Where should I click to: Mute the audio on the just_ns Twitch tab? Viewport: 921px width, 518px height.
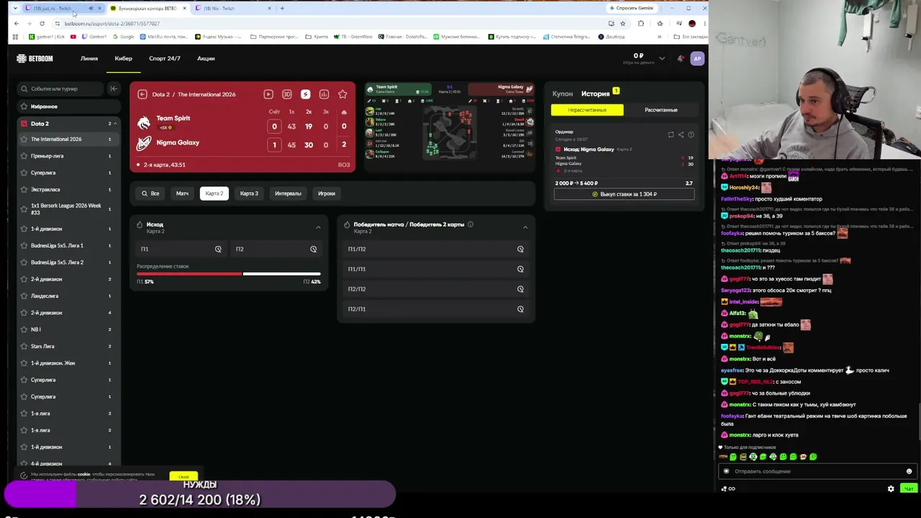(91, 9)
